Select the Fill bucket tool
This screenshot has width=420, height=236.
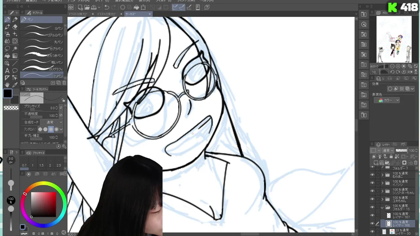pos(7,56)
